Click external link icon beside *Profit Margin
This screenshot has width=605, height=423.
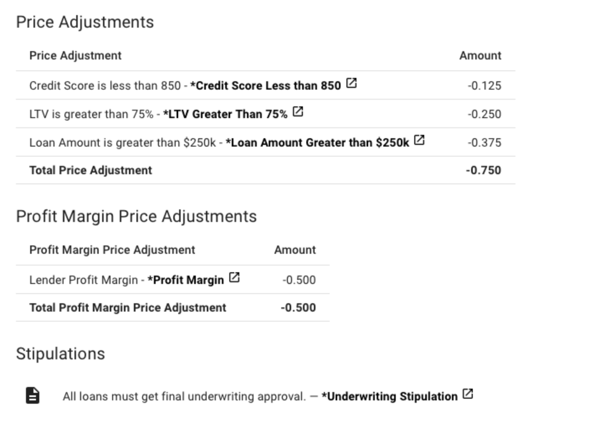(234, 278)
